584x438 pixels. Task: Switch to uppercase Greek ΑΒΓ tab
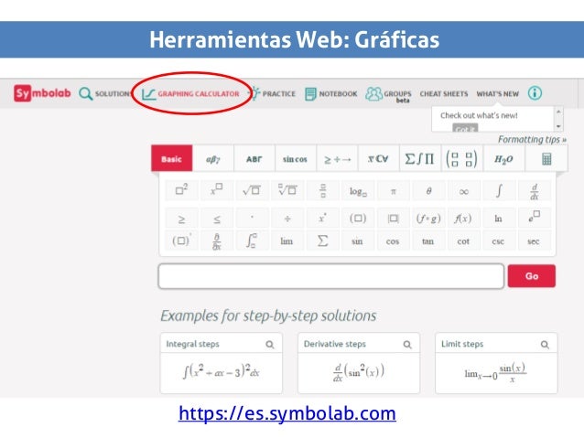[254, 158]
